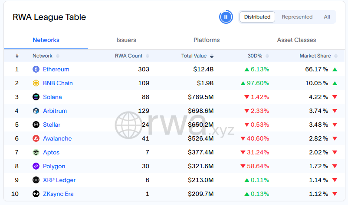
Task: Click XRP Ledger's red market share arrow
Action: tap(335, 180)
